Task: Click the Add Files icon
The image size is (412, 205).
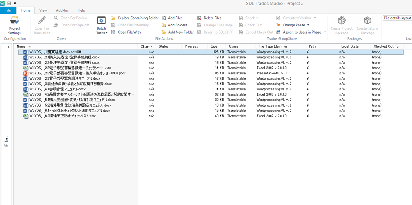Action: coord(164,18)
